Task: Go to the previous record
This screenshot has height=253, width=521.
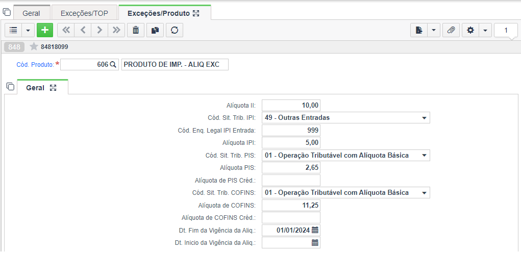Action: coord(83,30)
